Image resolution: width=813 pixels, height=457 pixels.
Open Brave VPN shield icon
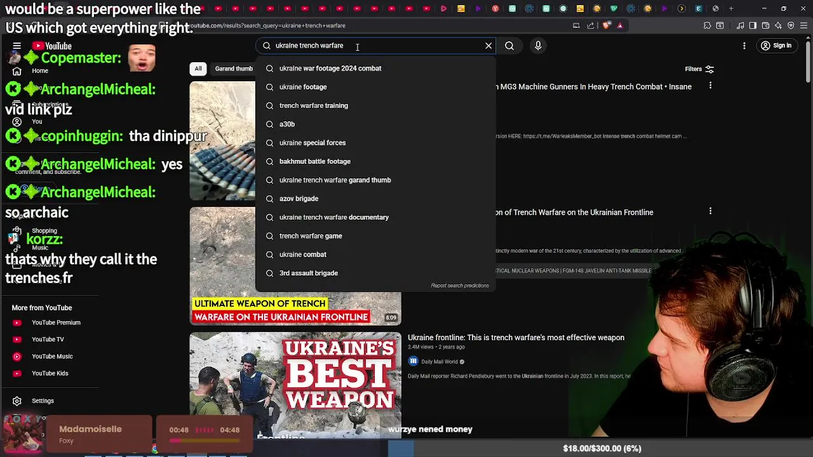tap(791, 25)
